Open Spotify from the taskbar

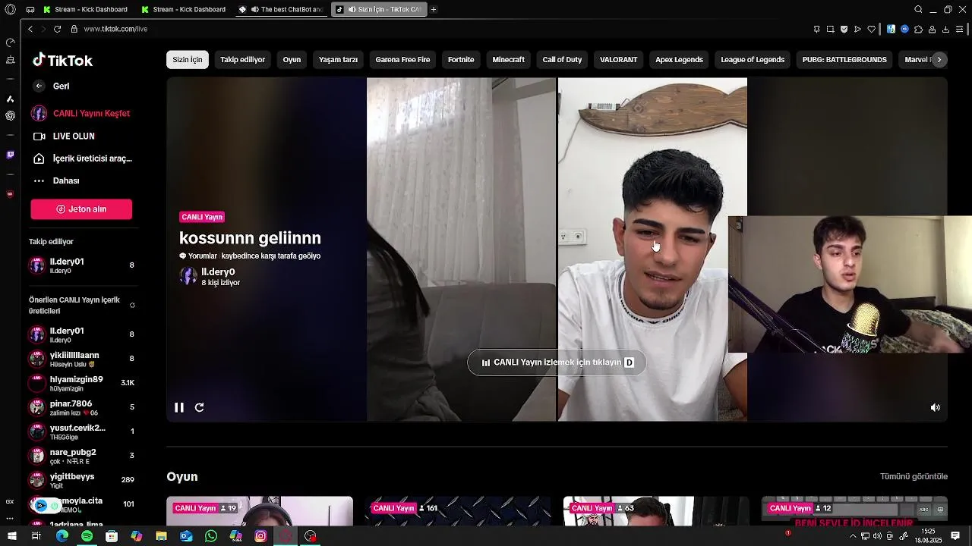click(87, 536)
